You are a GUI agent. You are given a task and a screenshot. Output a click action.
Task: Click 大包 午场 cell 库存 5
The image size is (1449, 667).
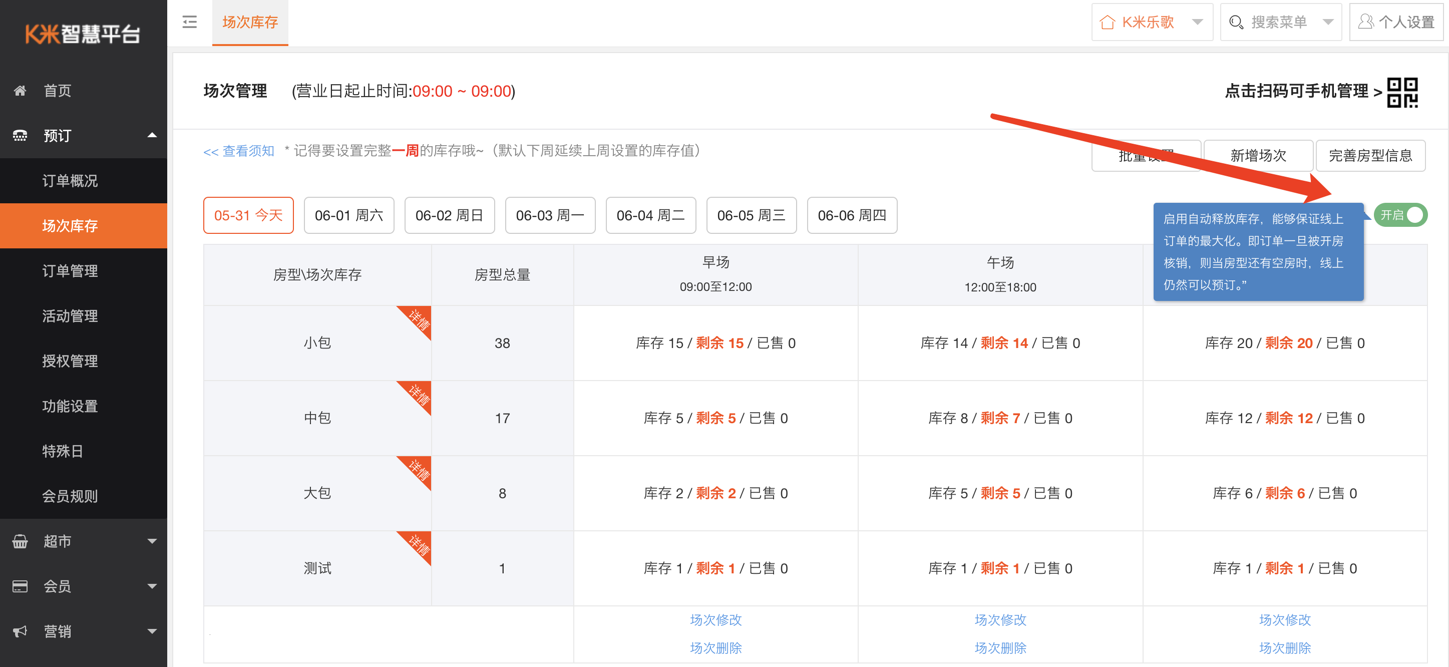(1000, 493)
